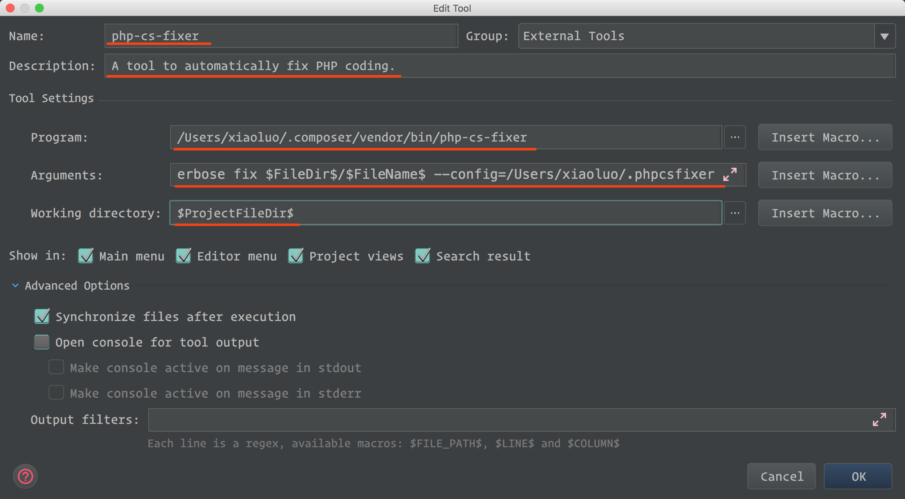This screenshot has height=499, width=905.
Task: Disable Synchronize files after execution
Action: (42, 316)
